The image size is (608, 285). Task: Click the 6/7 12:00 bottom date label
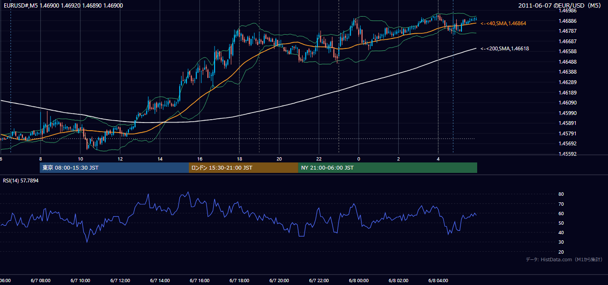120,281
